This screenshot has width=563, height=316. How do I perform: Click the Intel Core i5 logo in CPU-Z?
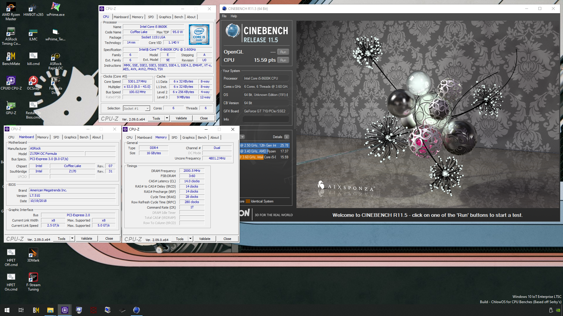coord(199,35)
